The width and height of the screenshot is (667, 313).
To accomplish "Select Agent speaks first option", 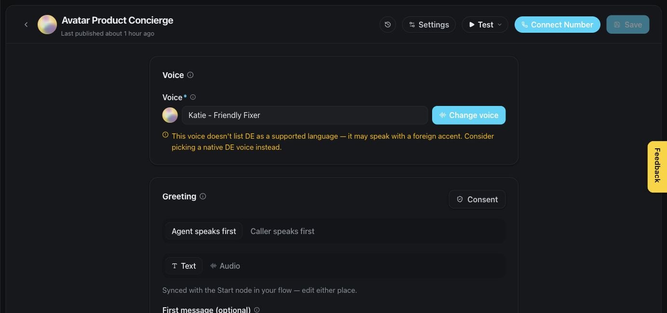I will coord(204,231).
